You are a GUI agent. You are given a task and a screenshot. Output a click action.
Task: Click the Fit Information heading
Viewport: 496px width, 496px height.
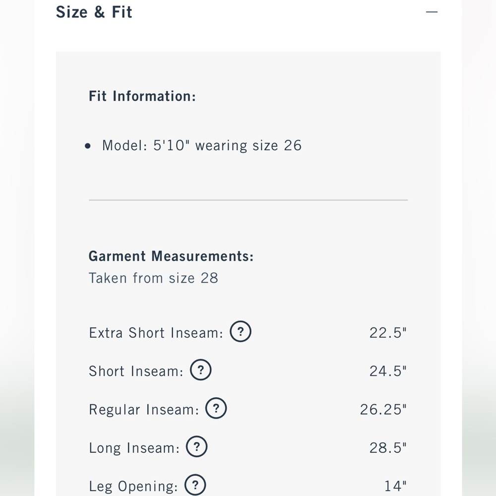(x=142, y=96)
